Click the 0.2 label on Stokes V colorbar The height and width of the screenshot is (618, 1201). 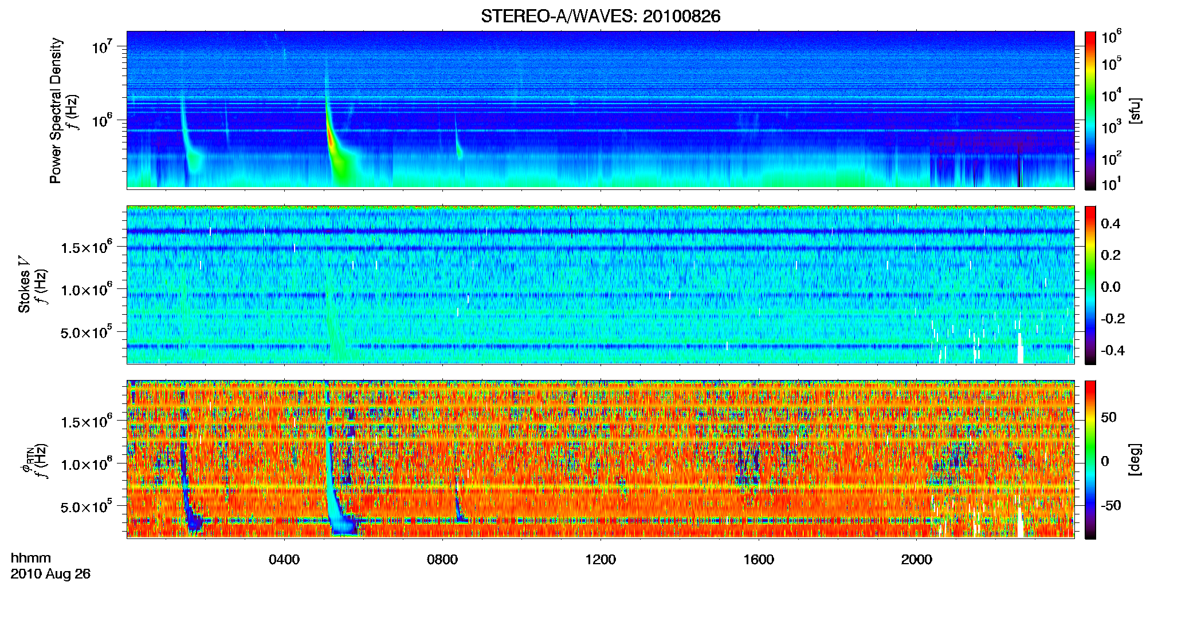1110,255
